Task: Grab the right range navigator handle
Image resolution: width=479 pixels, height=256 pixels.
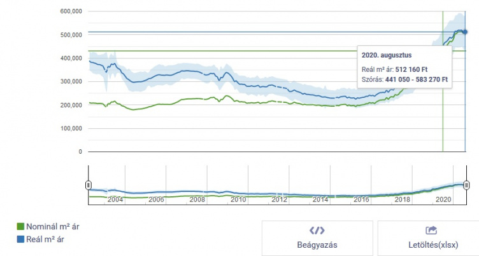Action: tap(466, 184)
